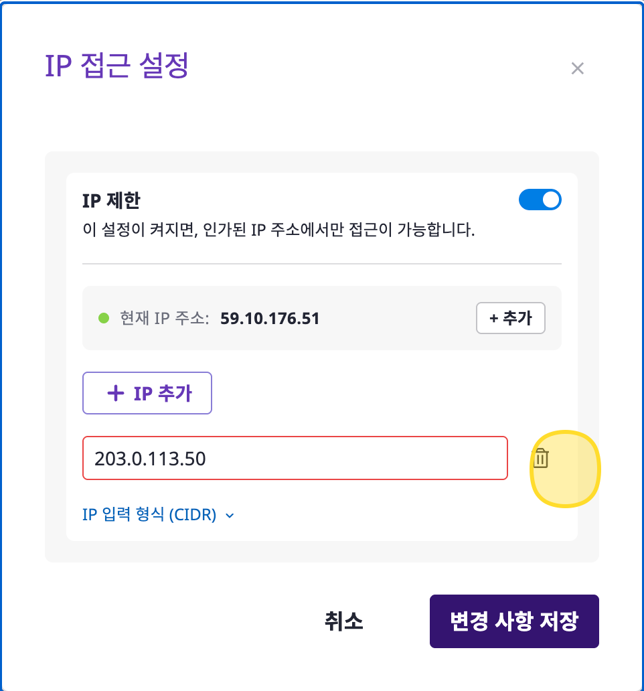The image size is (644, 691).
Task: Click the 현재 IP 주소 label
Action: click(165, 318)
